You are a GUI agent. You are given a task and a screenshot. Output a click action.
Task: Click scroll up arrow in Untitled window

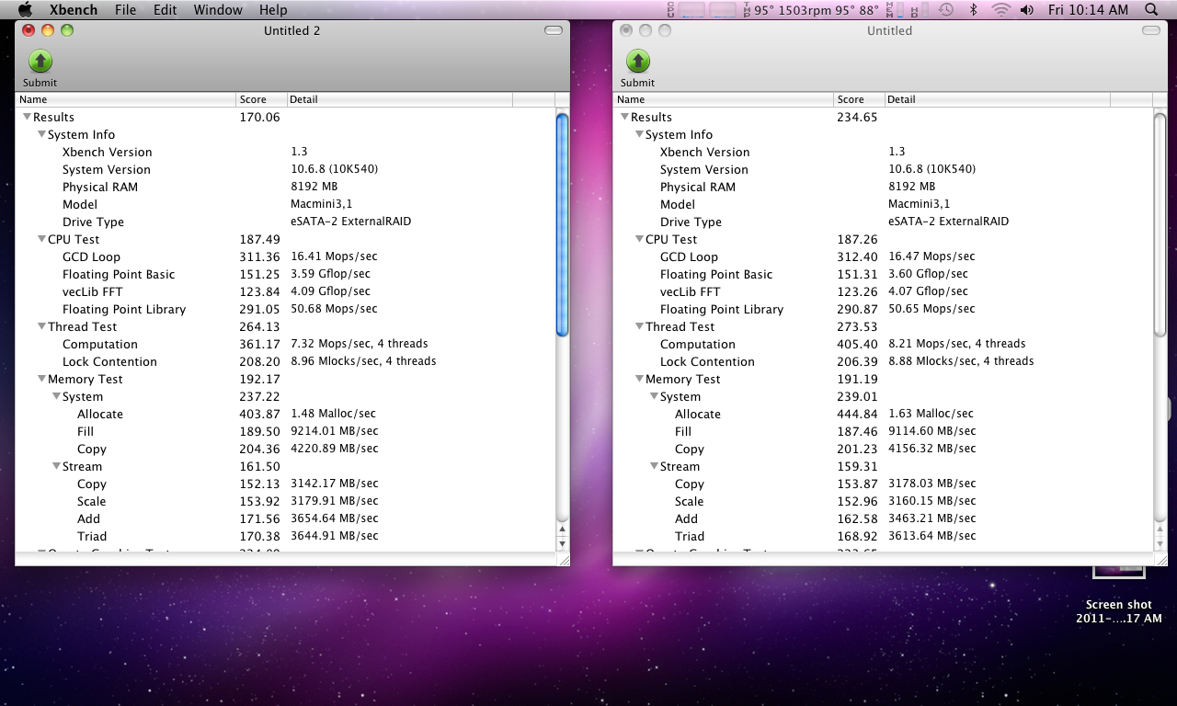click(x=1160, y=529)
